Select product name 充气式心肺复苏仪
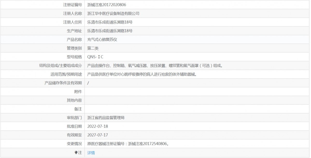This screenshot has width=311, height=158. [102, 39]
